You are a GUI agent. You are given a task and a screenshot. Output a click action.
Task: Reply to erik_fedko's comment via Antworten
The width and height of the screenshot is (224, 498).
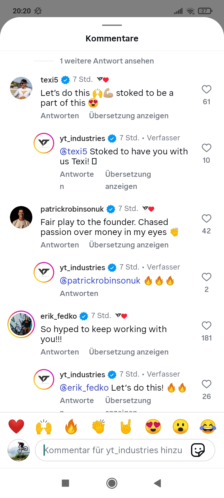click(x=60, y=352)
